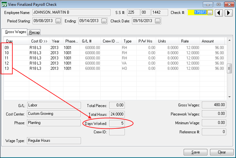Open Check Date picker button
This screenshot has height=158, width=236.
tap(158, 21)
